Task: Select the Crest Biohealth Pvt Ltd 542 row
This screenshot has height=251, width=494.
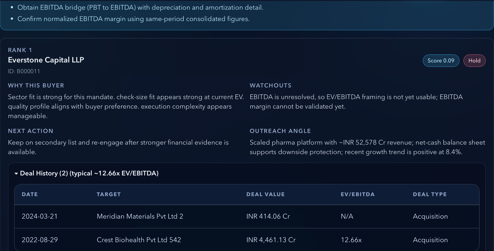Action: (x=139, y=240)
